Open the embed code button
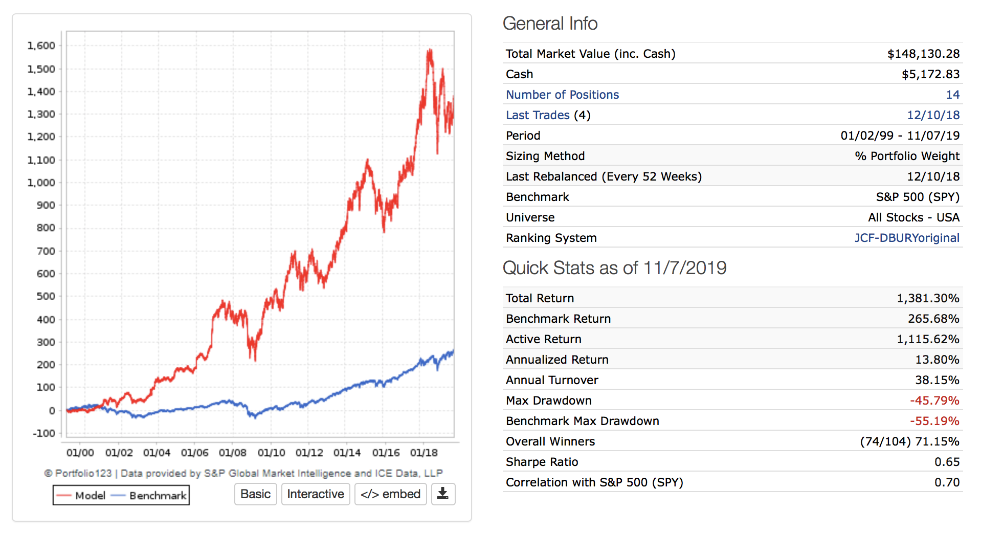This screenshot has height=534, width=981. (x=390, y=494)
